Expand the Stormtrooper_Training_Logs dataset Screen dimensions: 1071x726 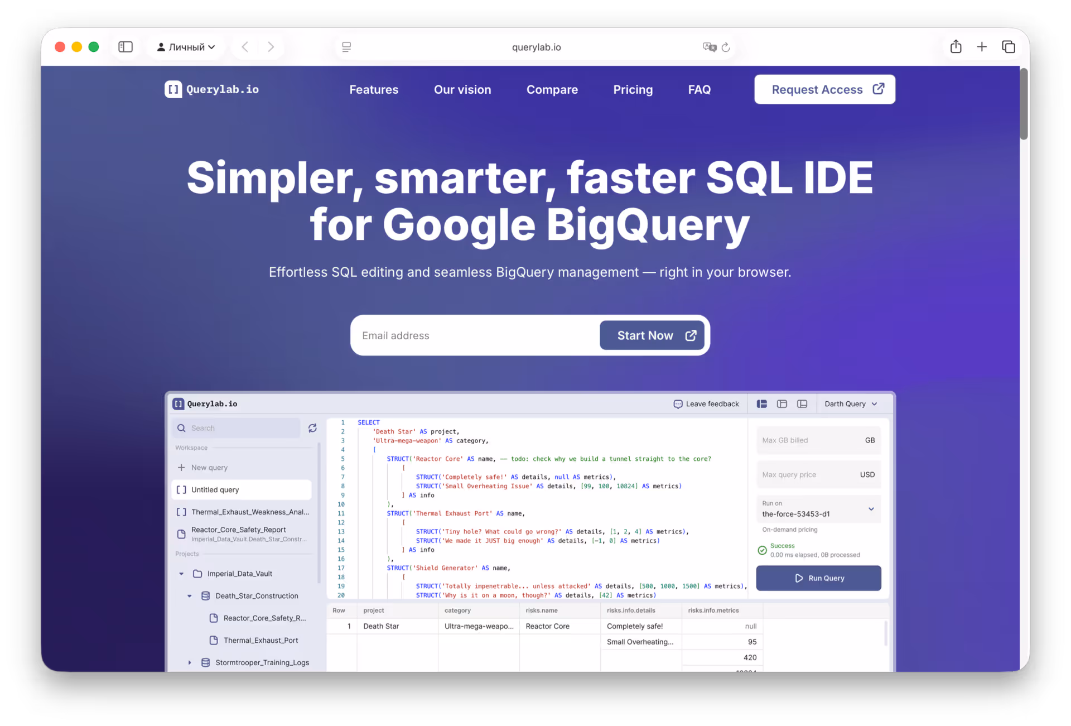pos(190,662)
